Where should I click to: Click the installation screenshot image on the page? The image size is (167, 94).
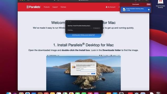point(83,73)
